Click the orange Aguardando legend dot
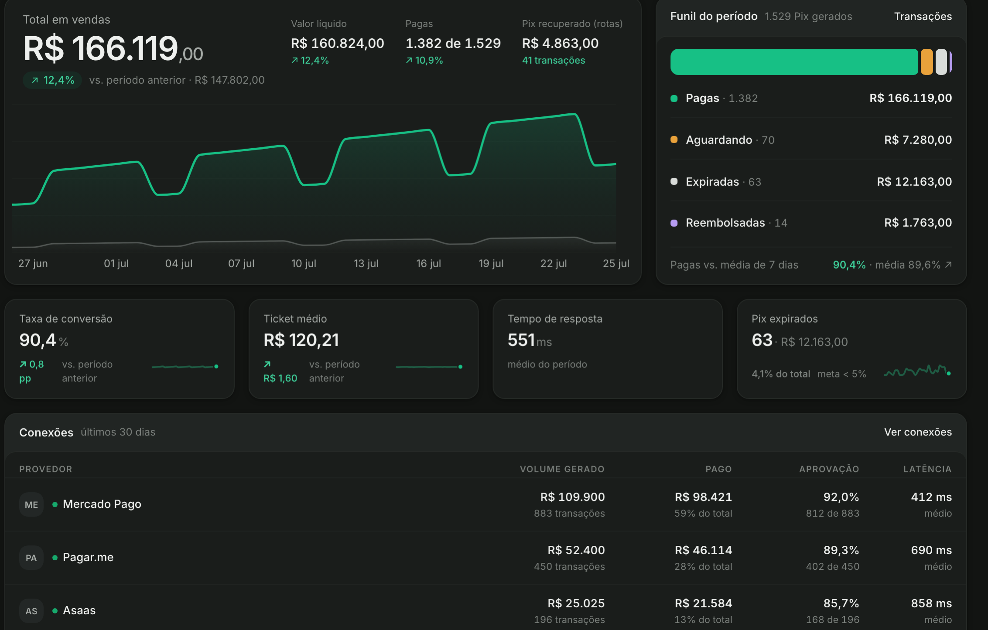Image resolution: width=988 pixels, height=630 pixels. 674,140
